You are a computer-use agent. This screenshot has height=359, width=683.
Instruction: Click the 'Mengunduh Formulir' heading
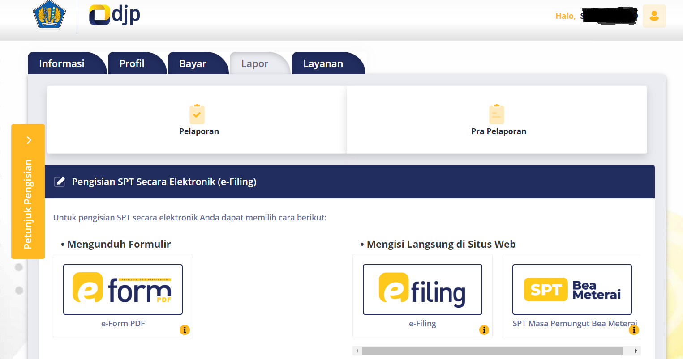tap(119, 244)
